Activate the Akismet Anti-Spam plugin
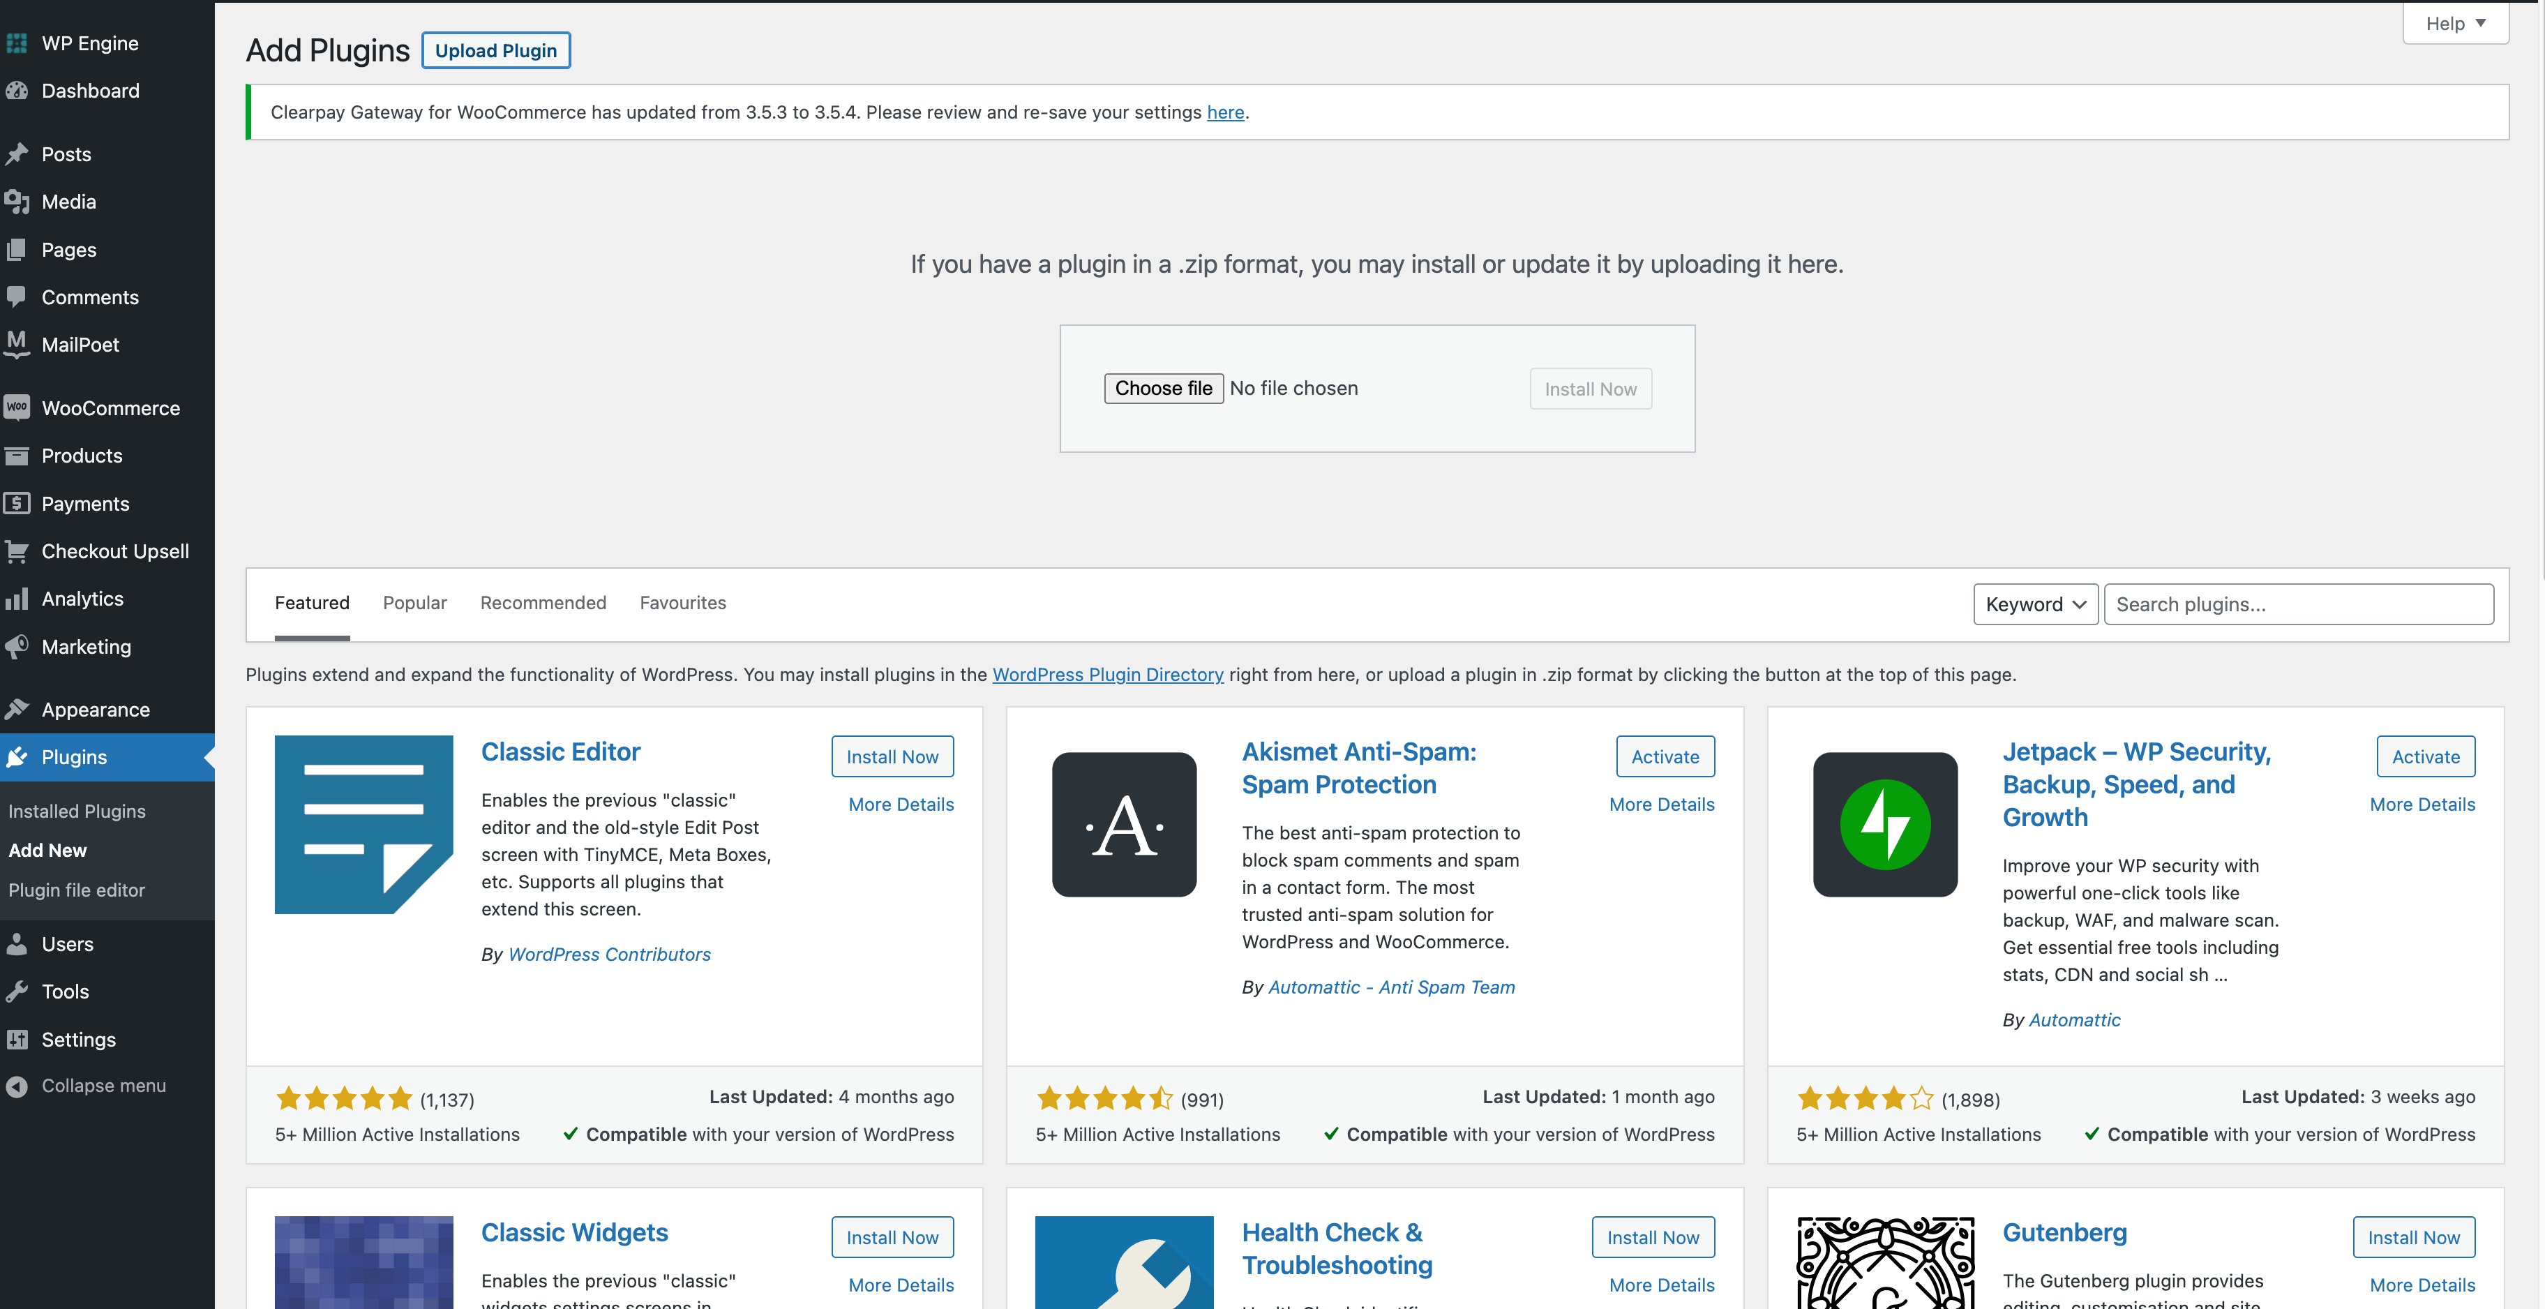Image resolution: width=2545 pixels, height=1309 pixels. tap(1664, 757)
